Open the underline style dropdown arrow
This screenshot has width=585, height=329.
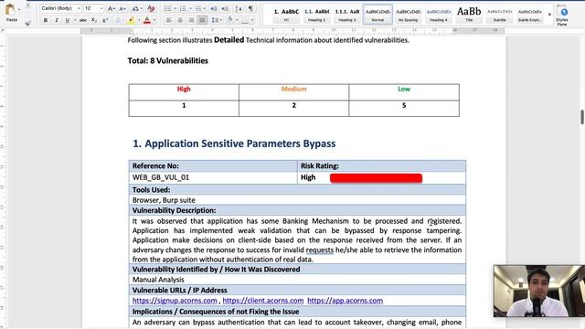click(75, 20)
